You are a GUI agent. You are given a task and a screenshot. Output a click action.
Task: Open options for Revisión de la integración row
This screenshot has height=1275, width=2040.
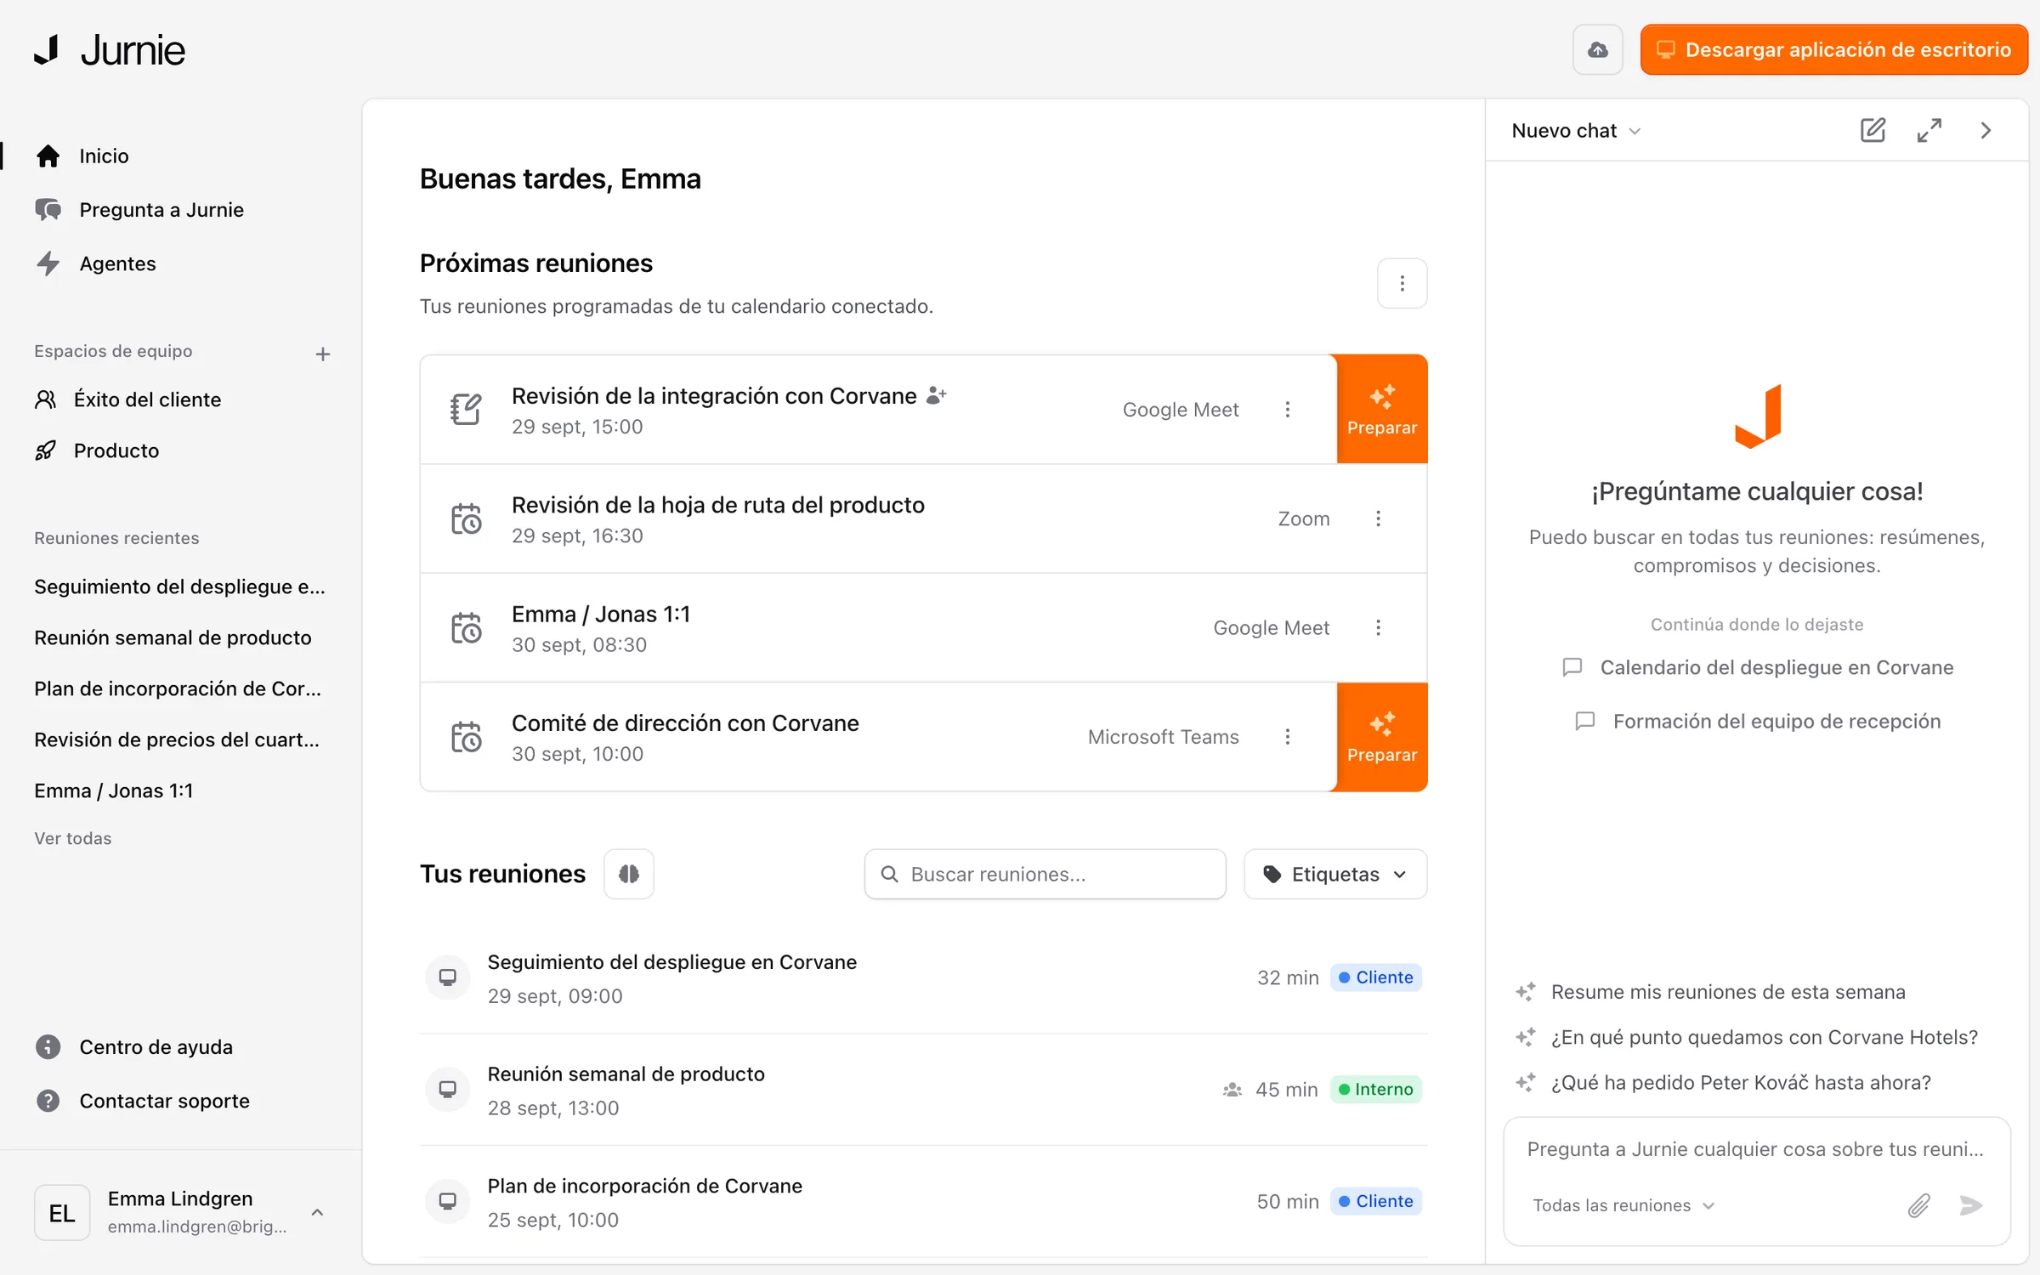click(1288, 410)
